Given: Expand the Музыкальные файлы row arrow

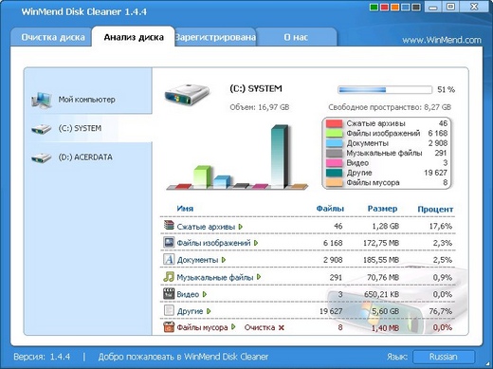Looking at the screenshot, I should coord(259,277).
